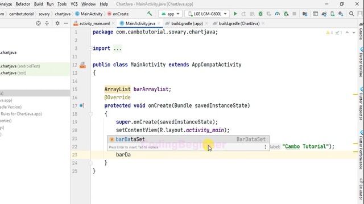This screenshot has height=204, width=364.
Task: Open the Profile app gauge icon
Action: pos(277,14)
